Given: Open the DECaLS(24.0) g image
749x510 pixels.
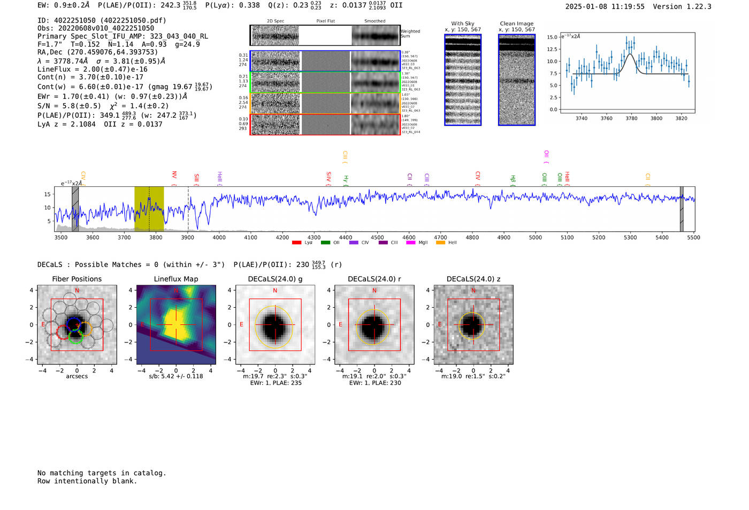Looking at the screenshot, I should tap(275, 324).
